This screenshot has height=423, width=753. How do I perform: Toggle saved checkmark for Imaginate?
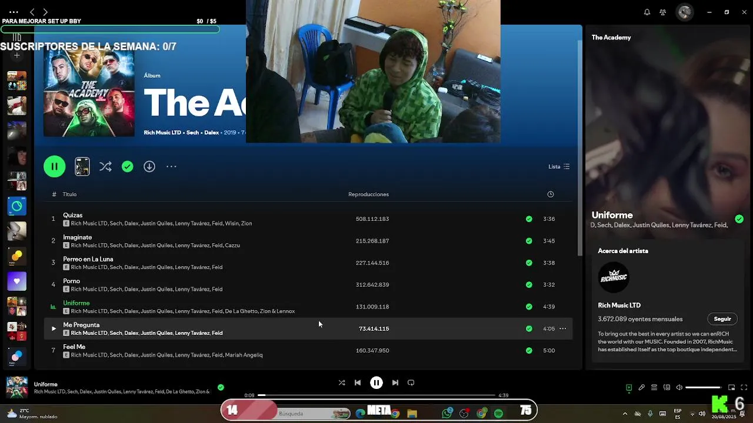pos(529,241)
